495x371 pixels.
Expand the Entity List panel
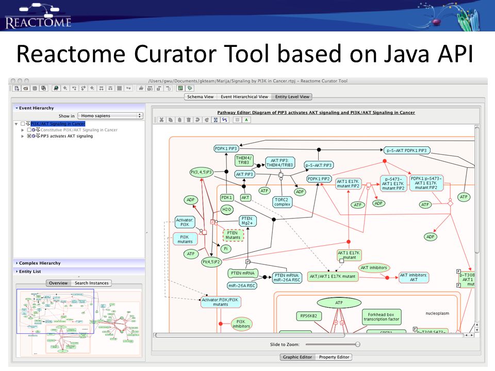[x=16, y=272]
